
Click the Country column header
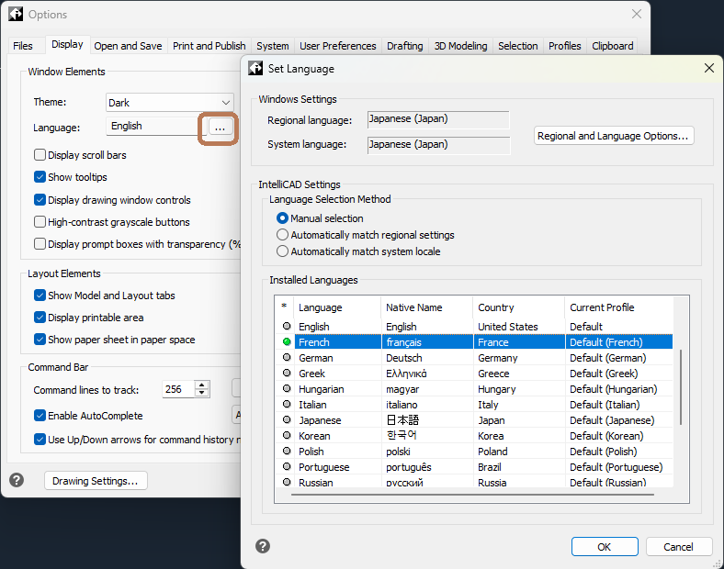tap(519, 307)
